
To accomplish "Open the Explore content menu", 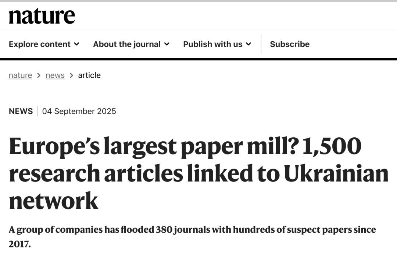I will coord(44,44).
